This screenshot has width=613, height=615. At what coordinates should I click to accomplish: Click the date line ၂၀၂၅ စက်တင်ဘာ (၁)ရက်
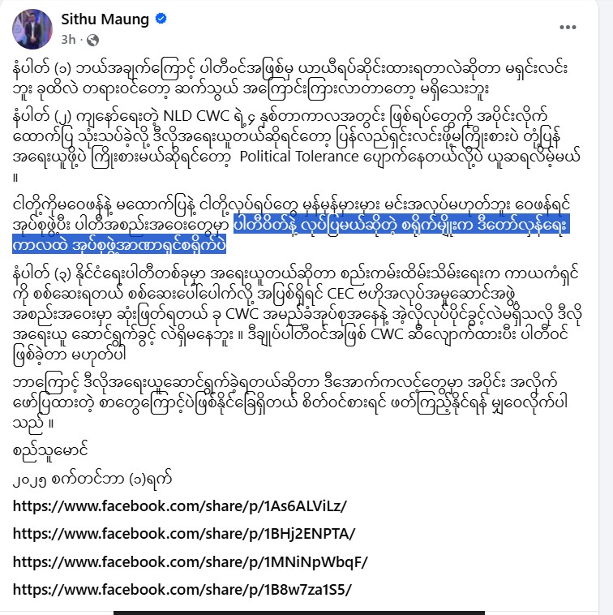pos(92,480)
